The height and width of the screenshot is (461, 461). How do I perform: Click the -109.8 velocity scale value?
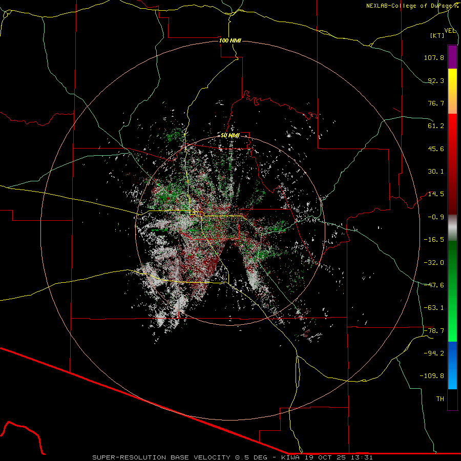pos(432,376)
